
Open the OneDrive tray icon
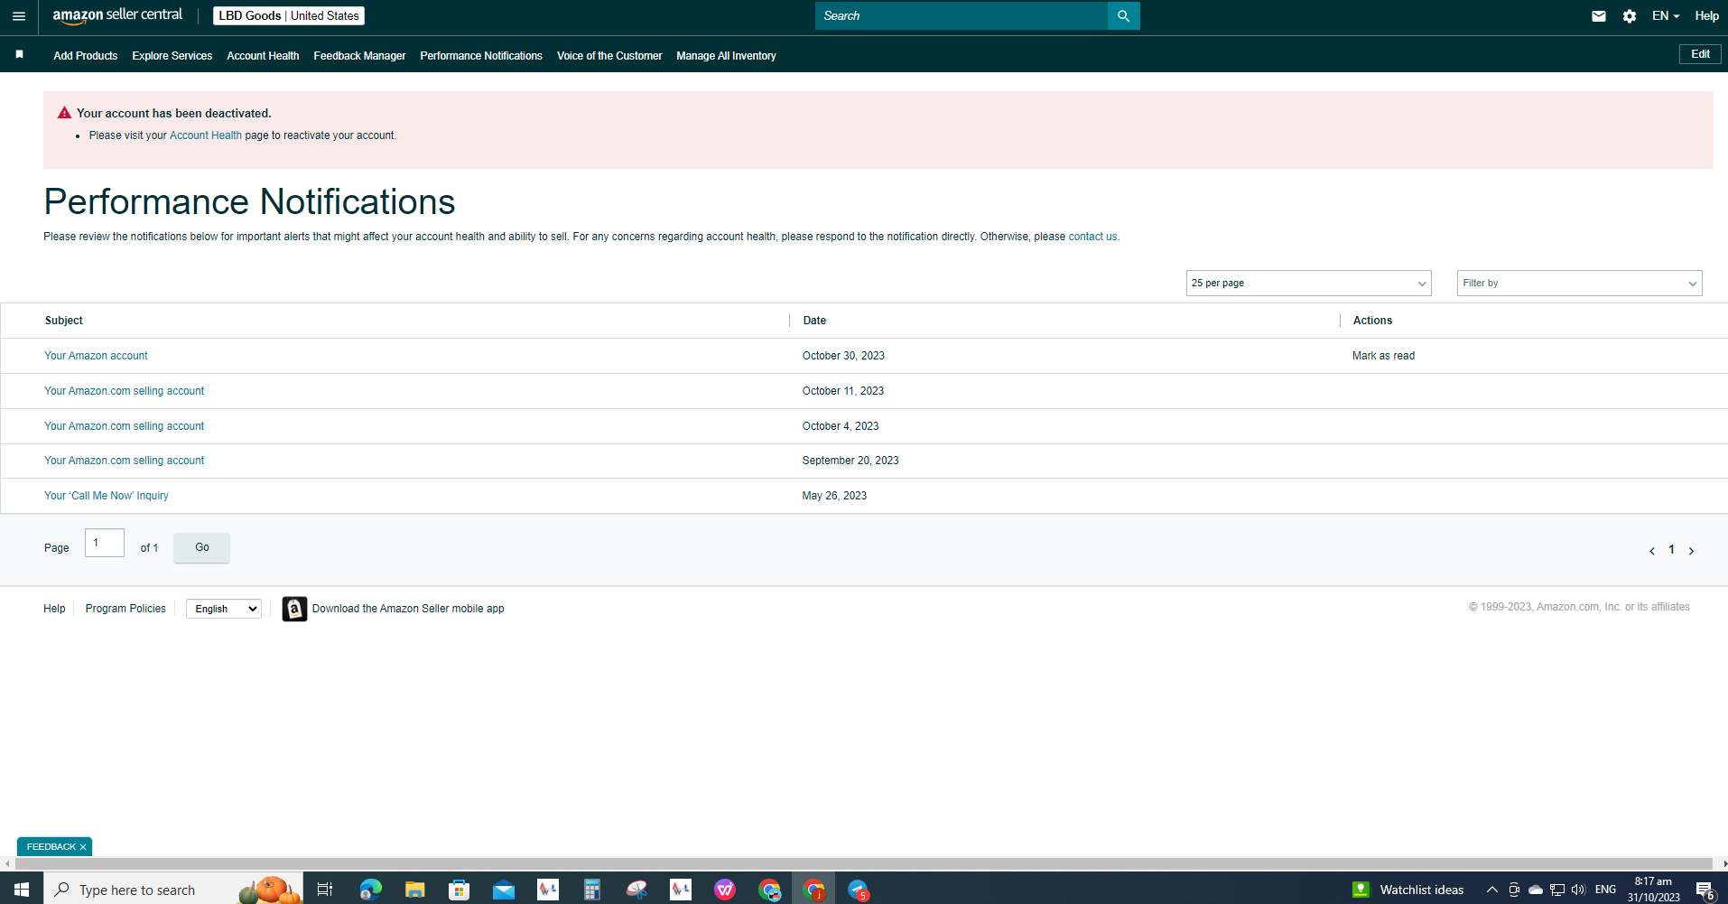pos(1535,890)
